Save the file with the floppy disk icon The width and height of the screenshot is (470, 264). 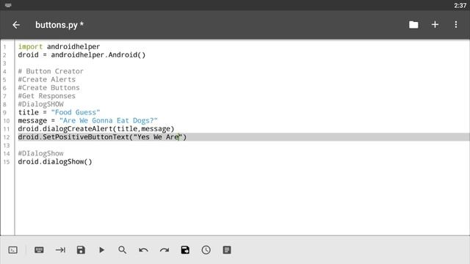pos(81,250)
